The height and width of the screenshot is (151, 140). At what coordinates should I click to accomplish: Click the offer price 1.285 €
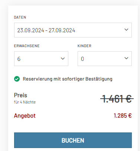tap(123, 116)
